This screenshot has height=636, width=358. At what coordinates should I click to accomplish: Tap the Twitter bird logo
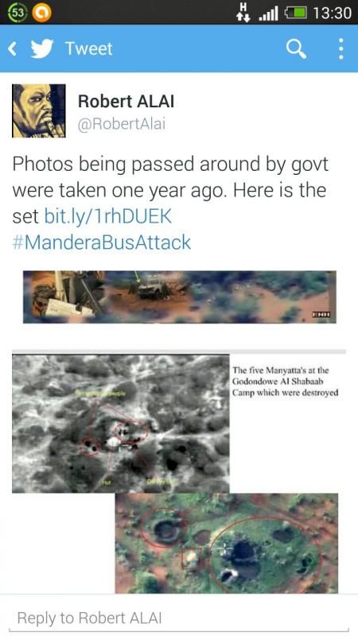pos(42,48)
